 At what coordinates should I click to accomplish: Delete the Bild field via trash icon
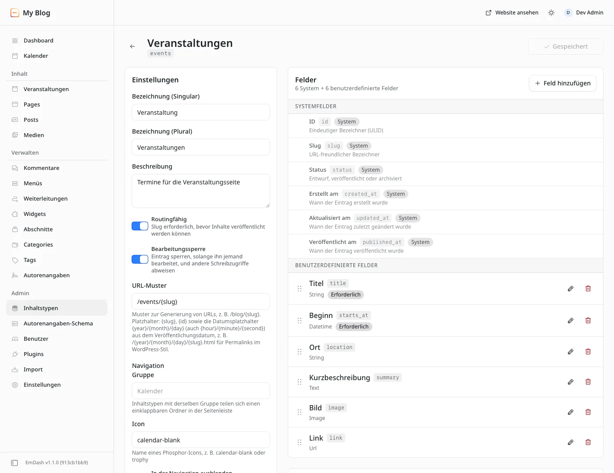(x=588, y=412)
